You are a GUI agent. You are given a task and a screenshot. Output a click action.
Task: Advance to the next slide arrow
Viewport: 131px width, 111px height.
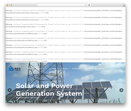point(121,90)
